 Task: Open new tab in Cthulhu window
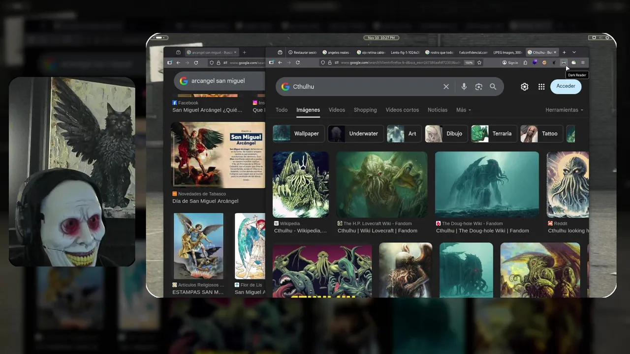click(x=564, y=52)
